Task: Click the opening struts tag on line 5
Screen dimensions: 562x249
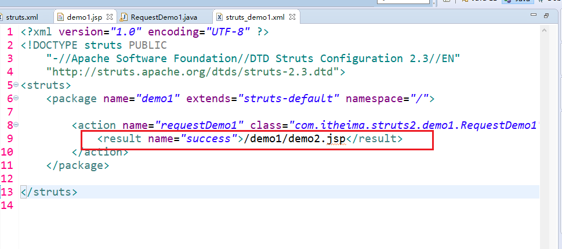Action: (x=46, y=85)
